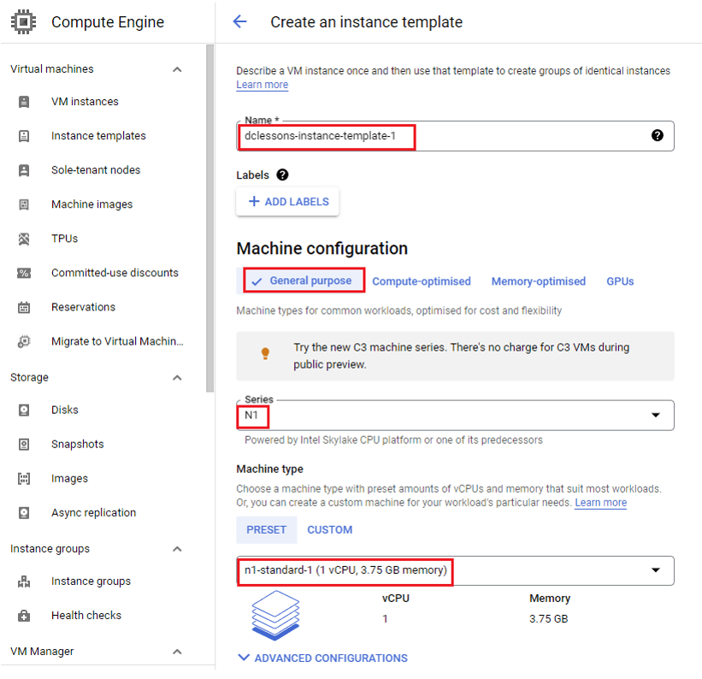Click the sidebar scrollbar

pyautogui.click(x=210, y=218)
